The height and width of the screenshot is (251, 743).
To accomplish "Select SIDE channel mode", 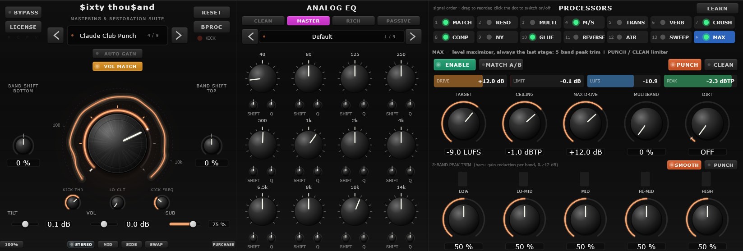I will (131, 244).
